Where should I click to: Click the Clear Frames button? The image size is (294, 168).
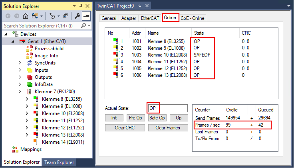(x=168, y=128)
